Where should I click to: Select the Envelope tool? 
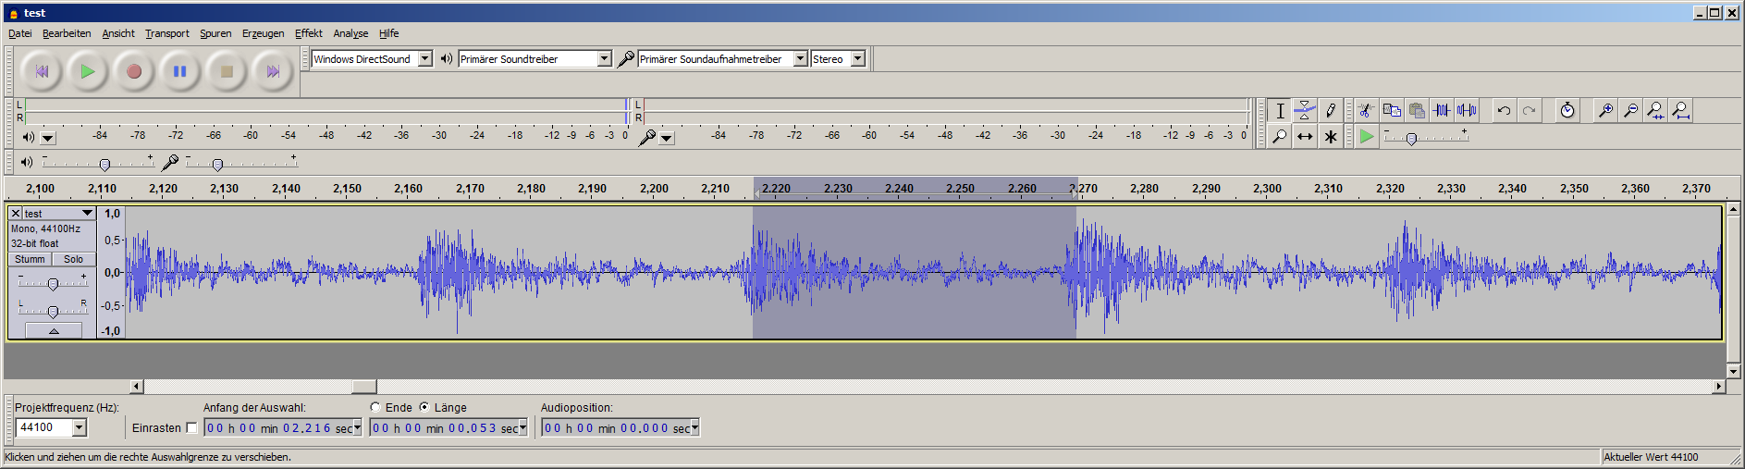[x=1304, y=110]
